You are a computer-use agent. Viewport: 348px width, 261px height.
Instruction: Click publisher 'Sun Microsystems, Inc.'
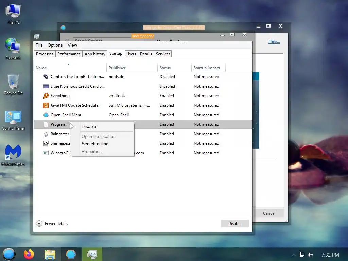point(129,105)
